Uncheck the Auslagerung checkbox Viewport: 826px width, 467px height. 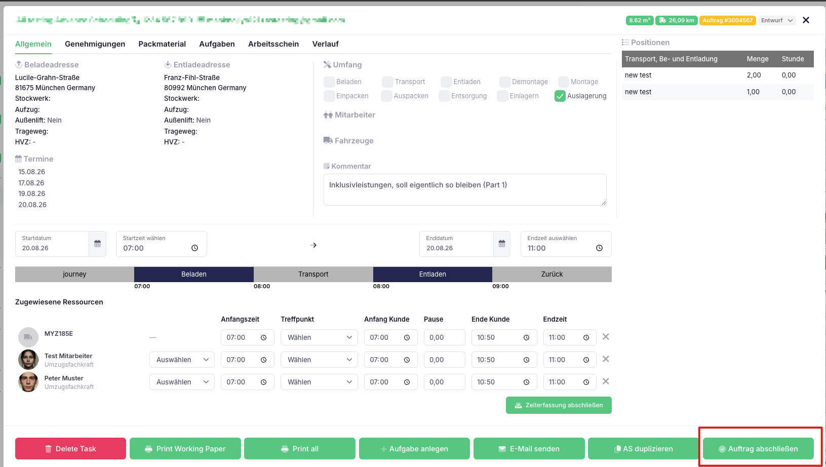coord(560,96)
